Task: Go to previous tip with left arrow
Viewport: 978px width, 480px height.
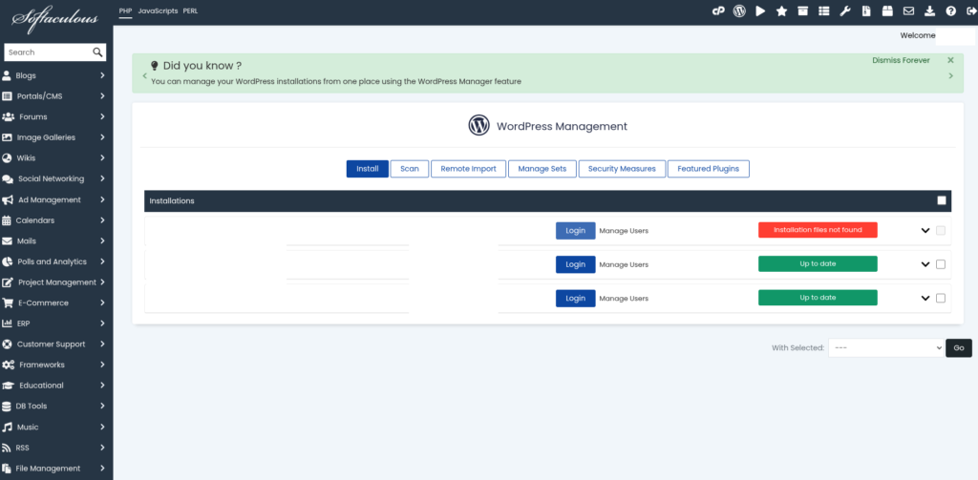Action: pyautogui.click(x=144, y=76)
